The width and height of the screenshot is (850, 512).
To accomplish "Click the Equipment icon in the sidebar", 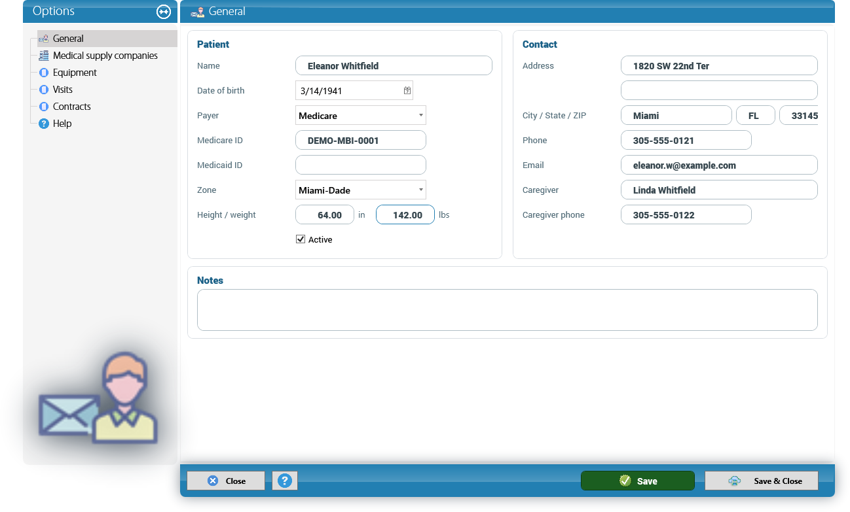I will [44, 73].
